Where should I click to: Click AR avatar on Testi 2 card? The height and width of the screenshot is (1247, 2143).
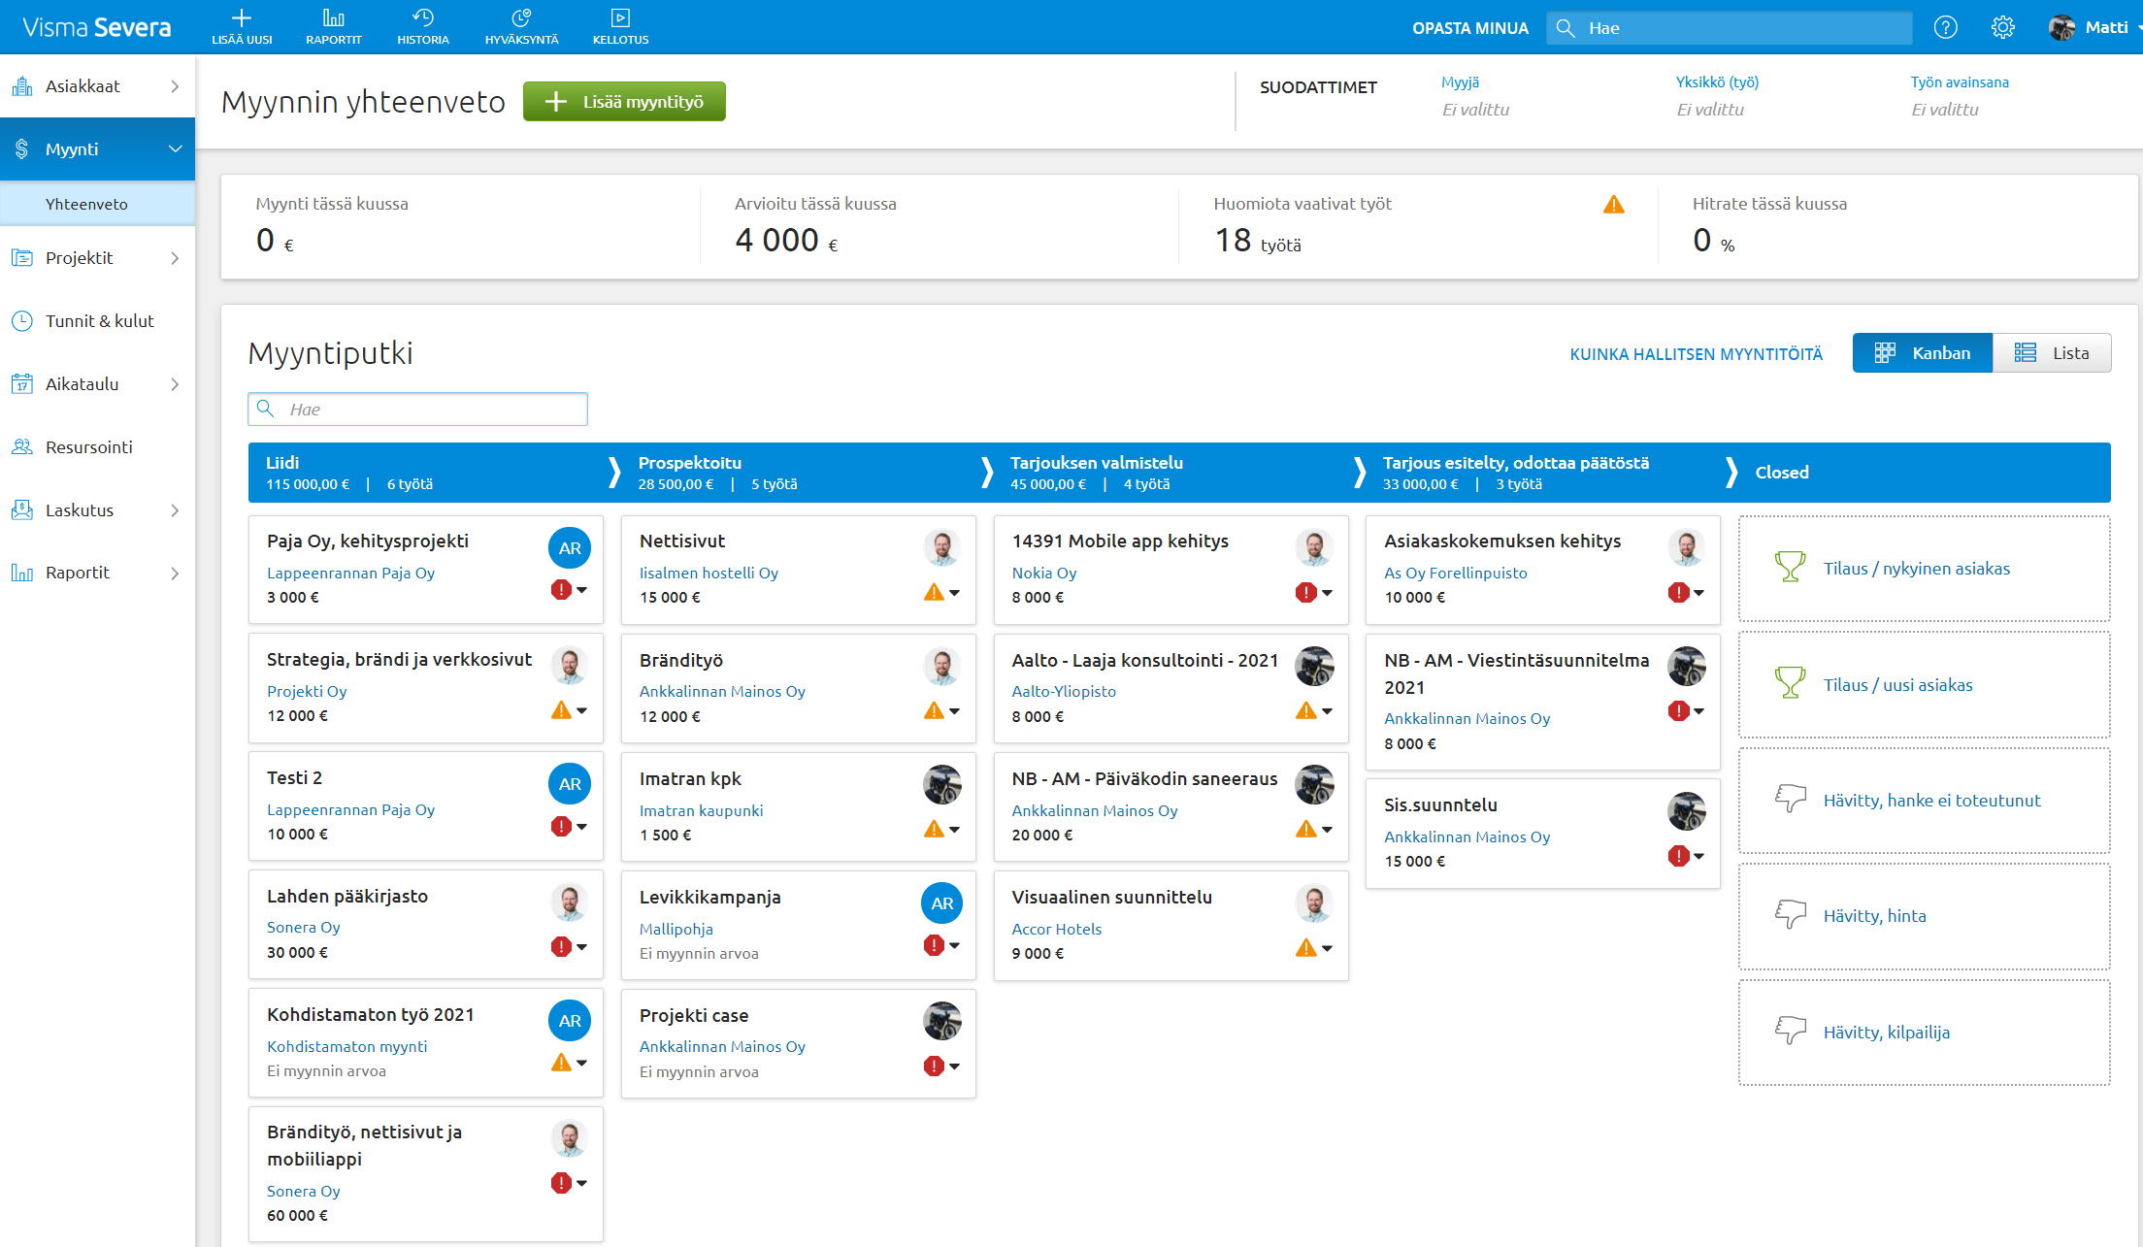[x=570, y=784]
